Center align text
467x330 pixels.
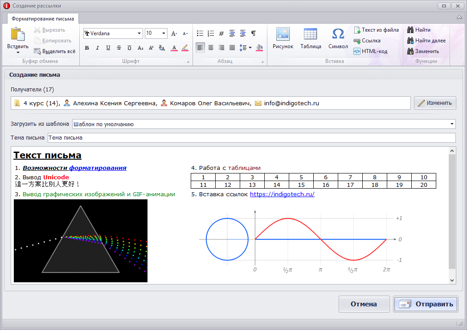pyautogui.click(x=211, y=48)
